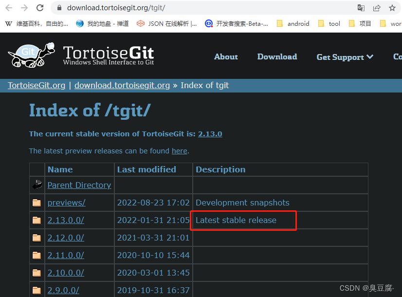Open the 2.13.0.0/ directory link
This screenshot has width=402, height=297.
[66, 220]
